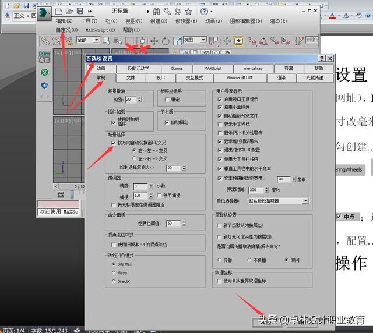Select the 左->右 => 交叉 radio button
Viewport: 373px width, 333px height.
pos(134,158)
